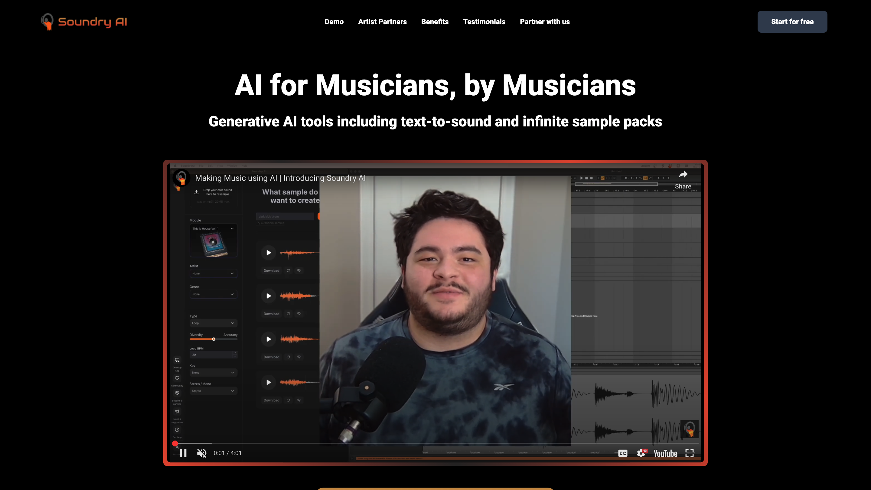This screenshot has width=871, height=490.
Task: Open the Artist Partners menu item
Action: click(382, 22)
